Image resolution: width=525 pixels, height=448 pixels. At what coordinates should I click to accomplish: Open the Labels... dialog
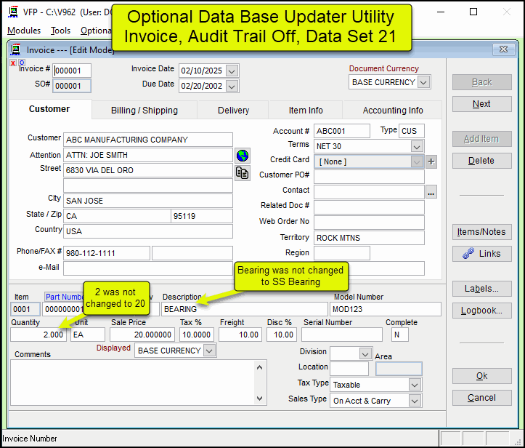point(482,289)
